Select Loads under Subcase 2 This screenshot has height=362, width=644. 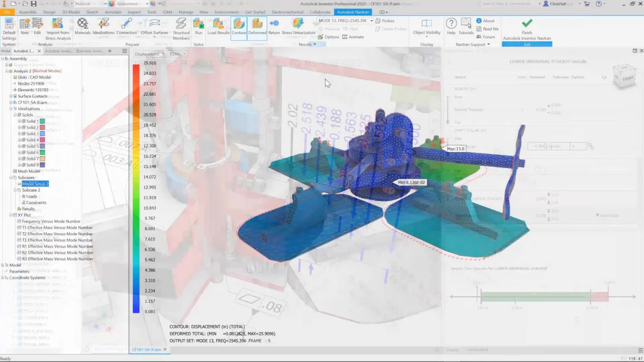(x=31, y=196)
